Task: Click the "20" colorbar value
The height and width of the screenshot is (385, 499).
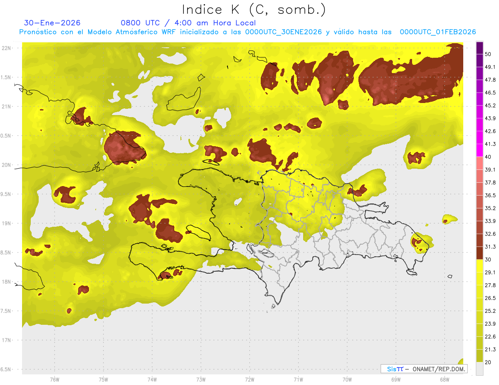Action: point(488,363)
